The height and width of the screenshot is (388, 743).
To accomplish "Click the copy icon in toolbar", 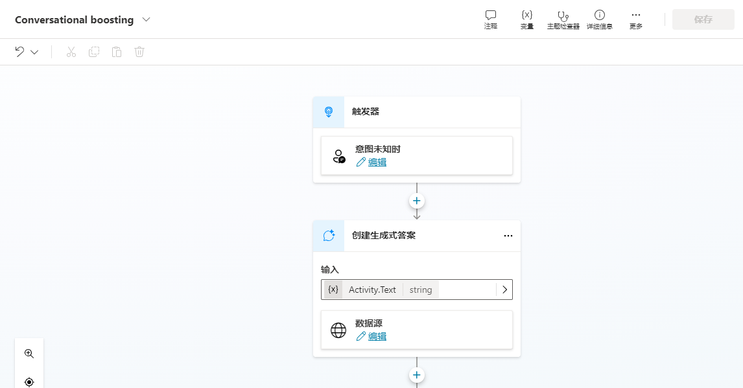I will 94,52.
